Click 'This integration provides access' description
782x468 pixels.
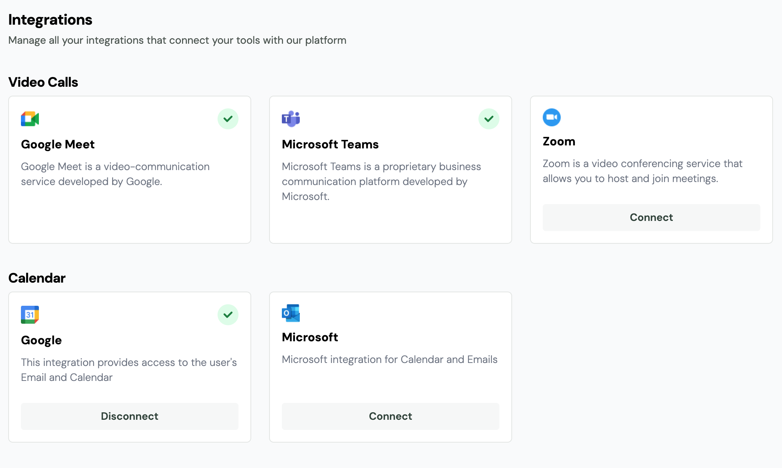(x=129, y=370)
